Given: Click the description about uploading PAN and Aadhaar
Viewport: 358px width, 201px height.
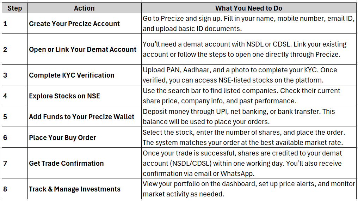Looking at the screenshot, I should coord(248,75).
